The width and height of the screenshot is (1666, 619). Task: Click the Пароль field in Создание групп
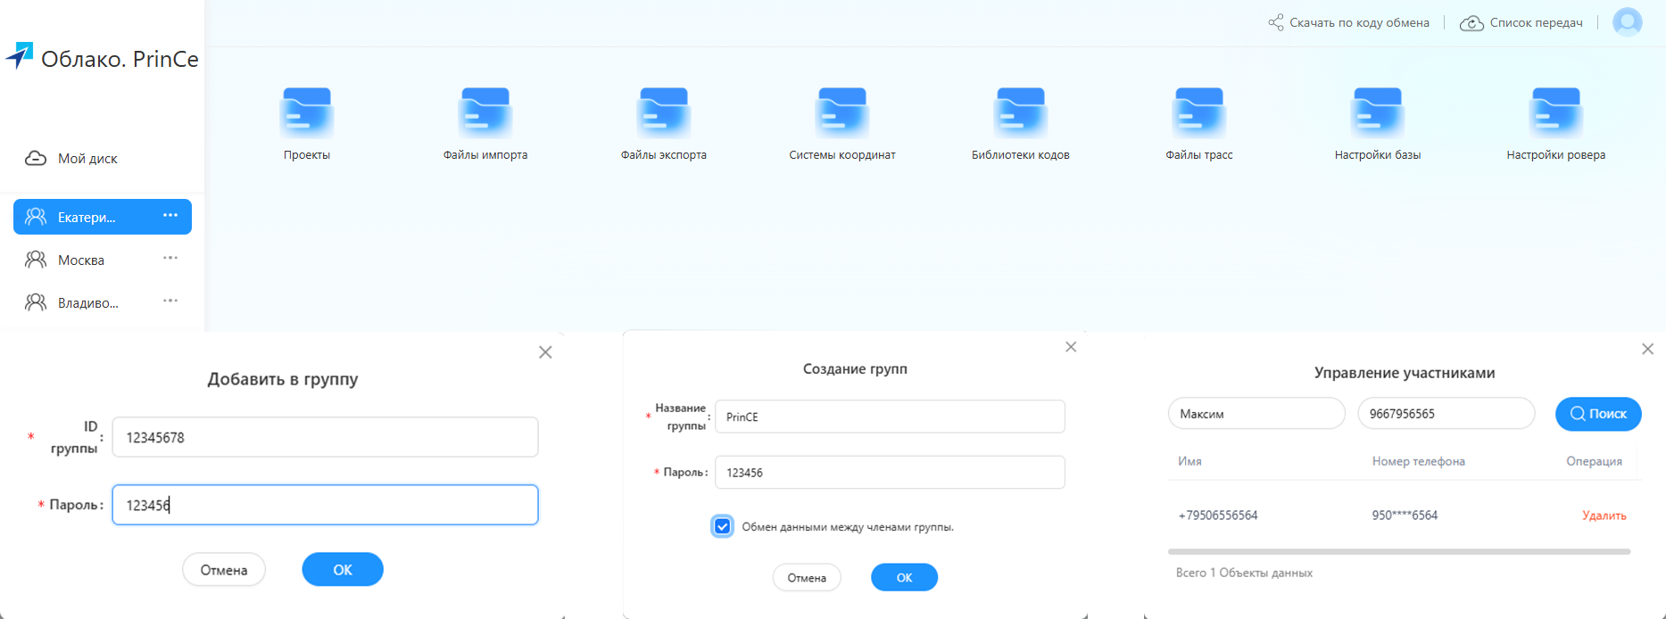point(890,472)
